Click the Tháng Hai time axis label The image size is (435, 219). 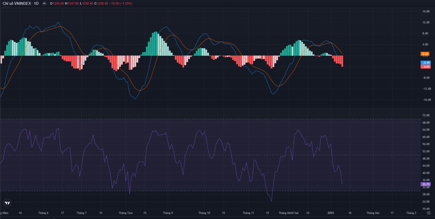click(372, 213)
